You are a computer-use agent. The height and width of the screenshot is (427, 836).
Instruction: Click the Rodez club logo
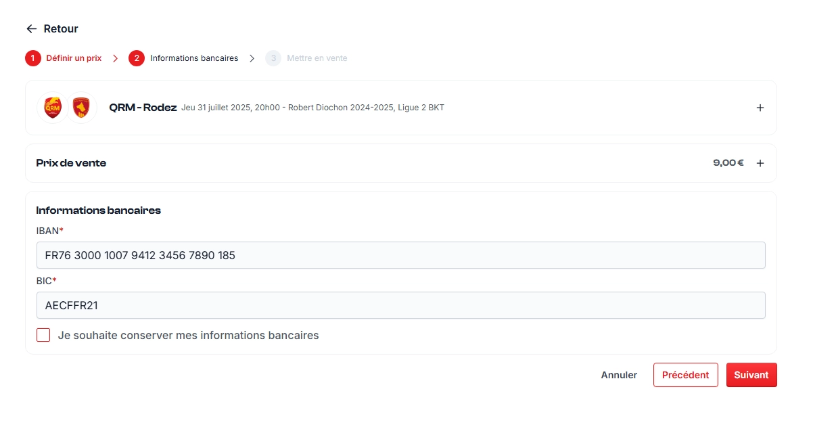coord(81,108)
